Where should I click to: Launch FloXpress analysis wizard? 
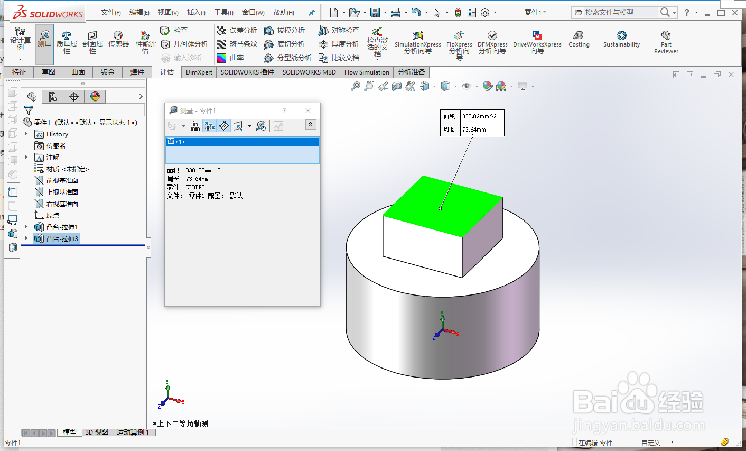(x=459, y=45)
